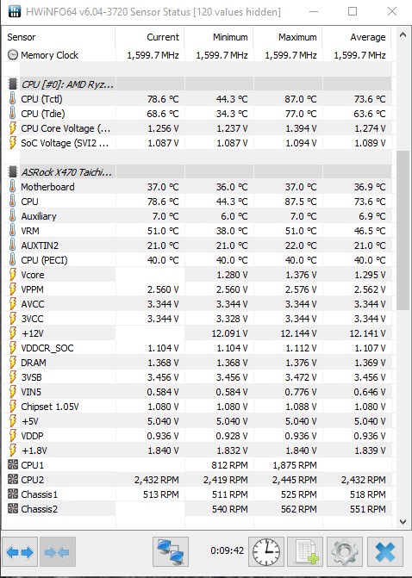Open the network monitoring computers icon
This screenshot has width=412, height=578.
(x=171, y=552)
